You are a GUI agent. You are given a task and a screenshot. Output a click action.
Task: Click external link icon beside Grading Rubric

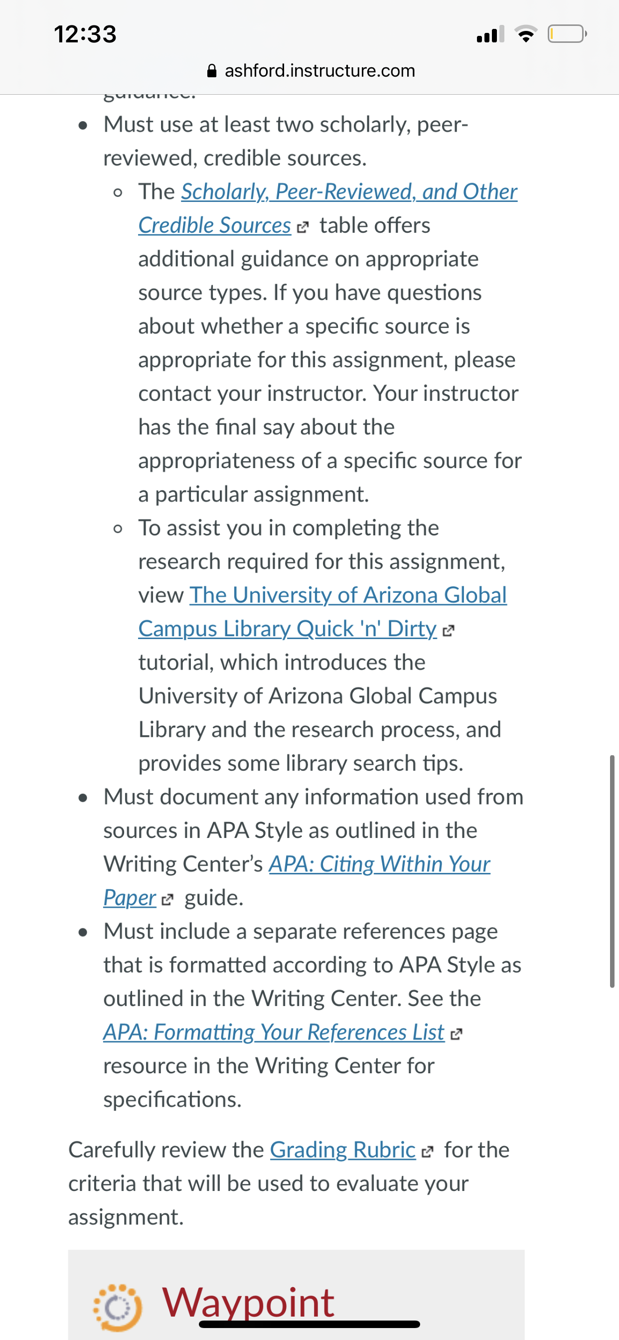coord(427,1152)
